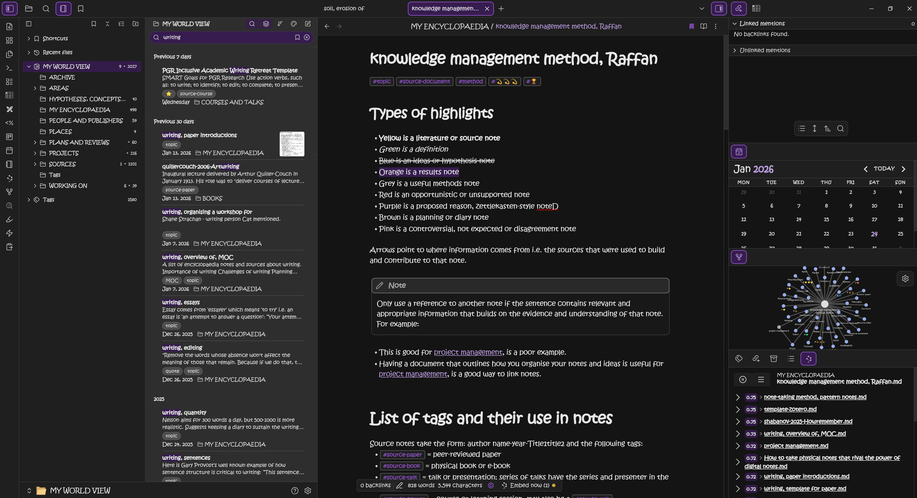Create a new note in notebook navigator

click(x=308, y=24)
